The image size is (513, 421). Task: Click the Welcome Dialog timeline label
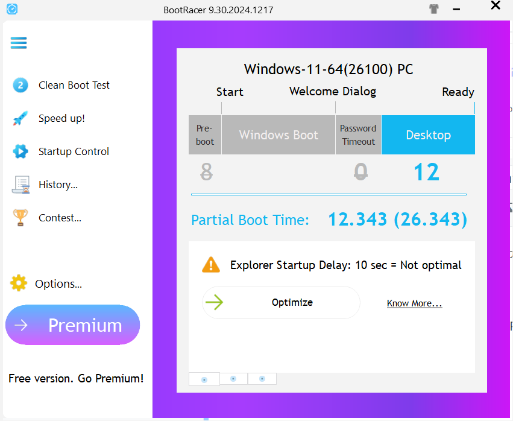click(333, 91)
